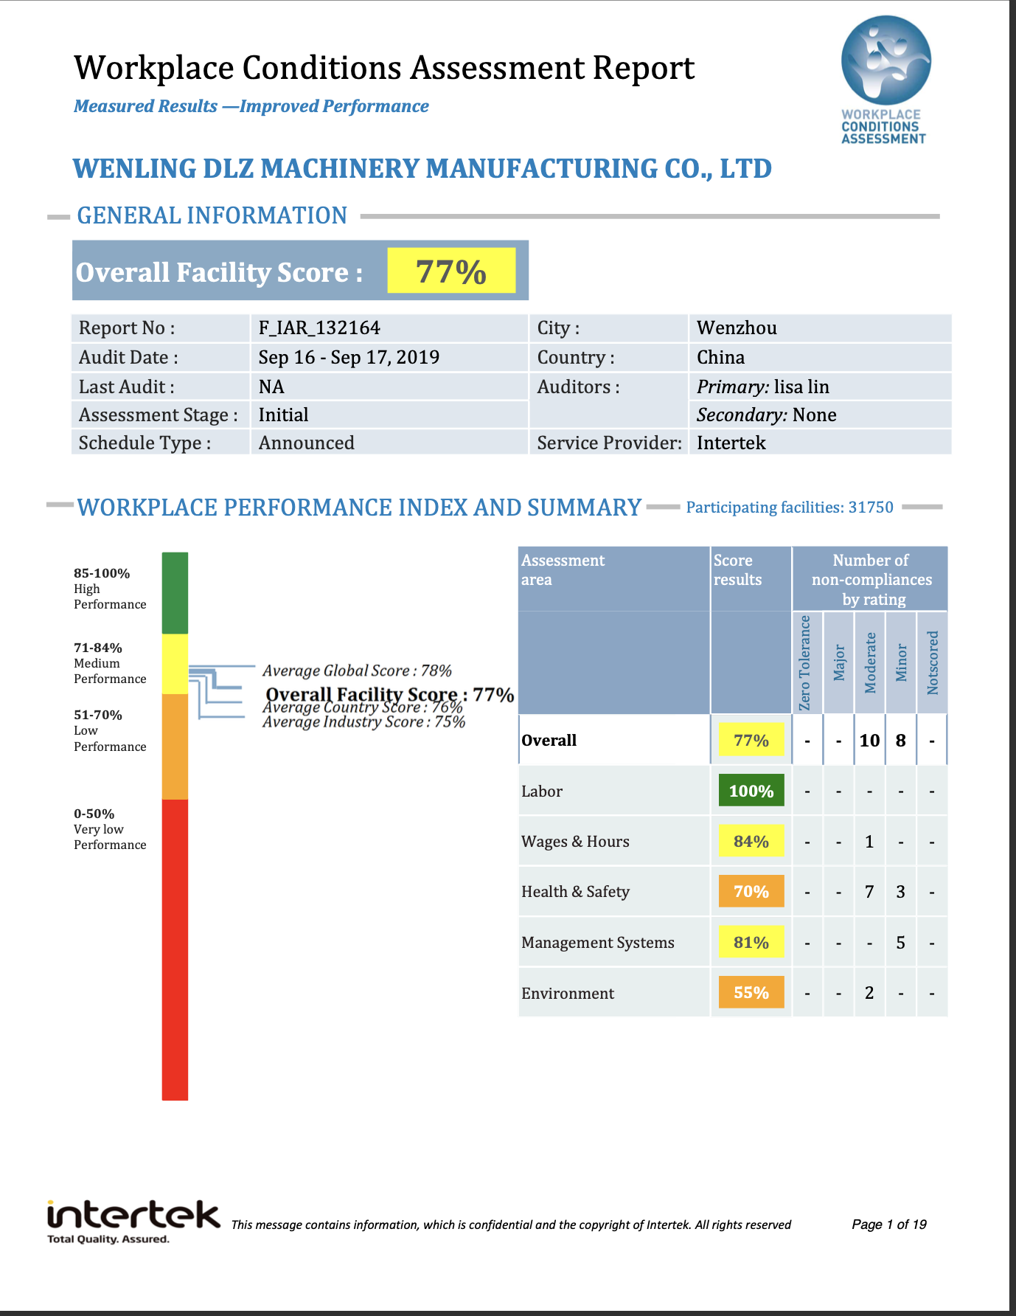
Task: Click the '0-50% Very low Performance' legend label
Action: click(110, 829)
